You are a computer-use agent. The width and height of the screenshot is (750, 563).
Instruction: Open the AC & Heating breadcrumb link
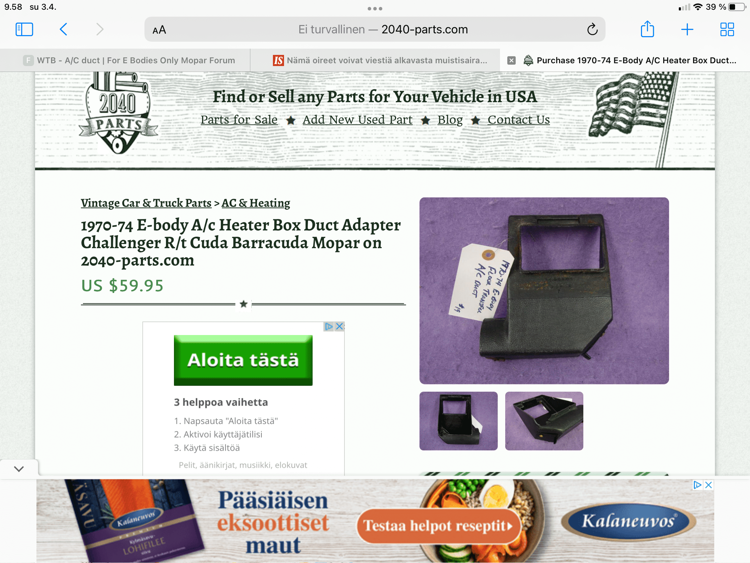click(256, 203)
